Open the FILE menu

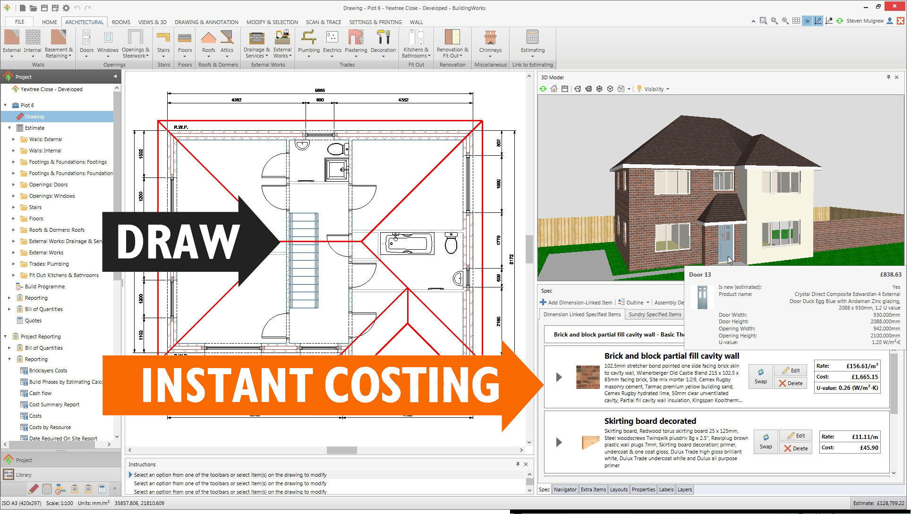[19, 22]
